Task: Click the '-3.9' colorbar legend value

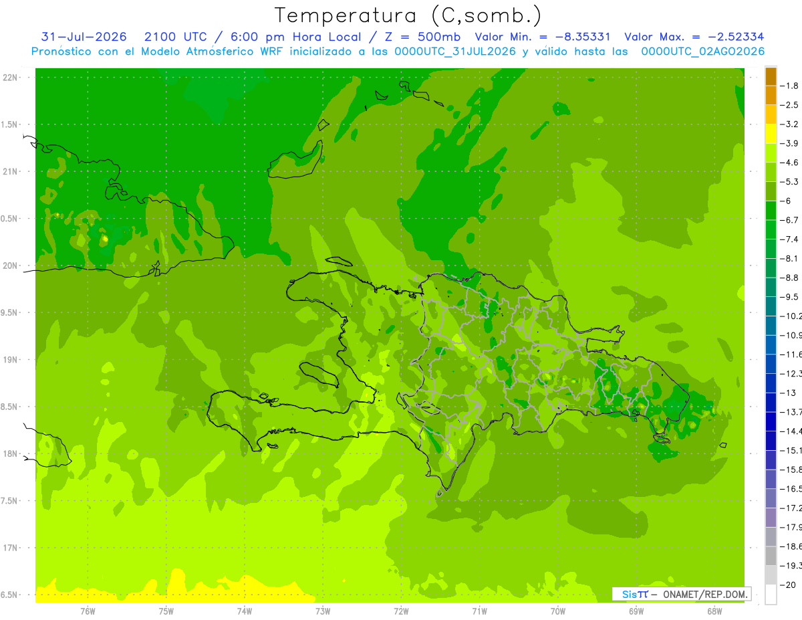Action: [789, 143]
